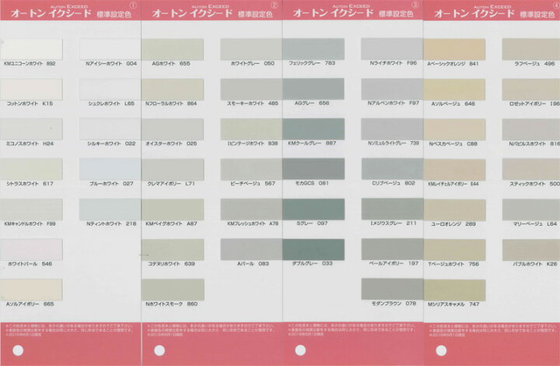Viewport: 560px width, 366px height.
Task: Pick the Nティントホワイト 218 swatch
Action: [110, 209]
